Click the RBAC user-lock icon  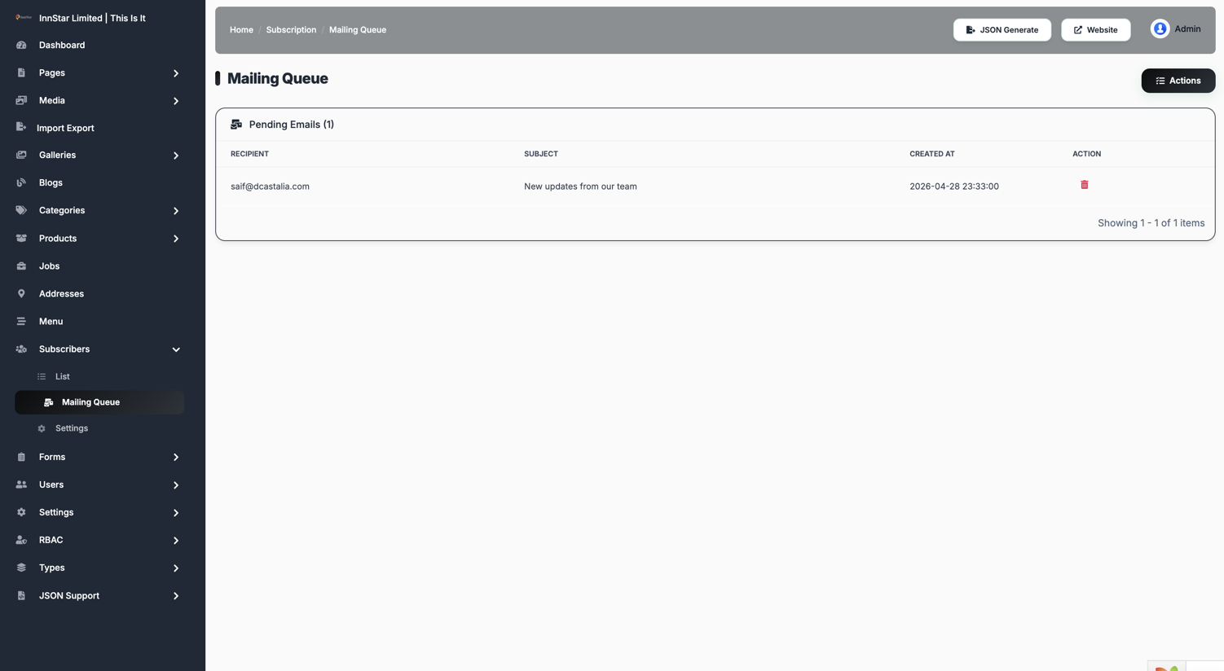tap(21, 540)
